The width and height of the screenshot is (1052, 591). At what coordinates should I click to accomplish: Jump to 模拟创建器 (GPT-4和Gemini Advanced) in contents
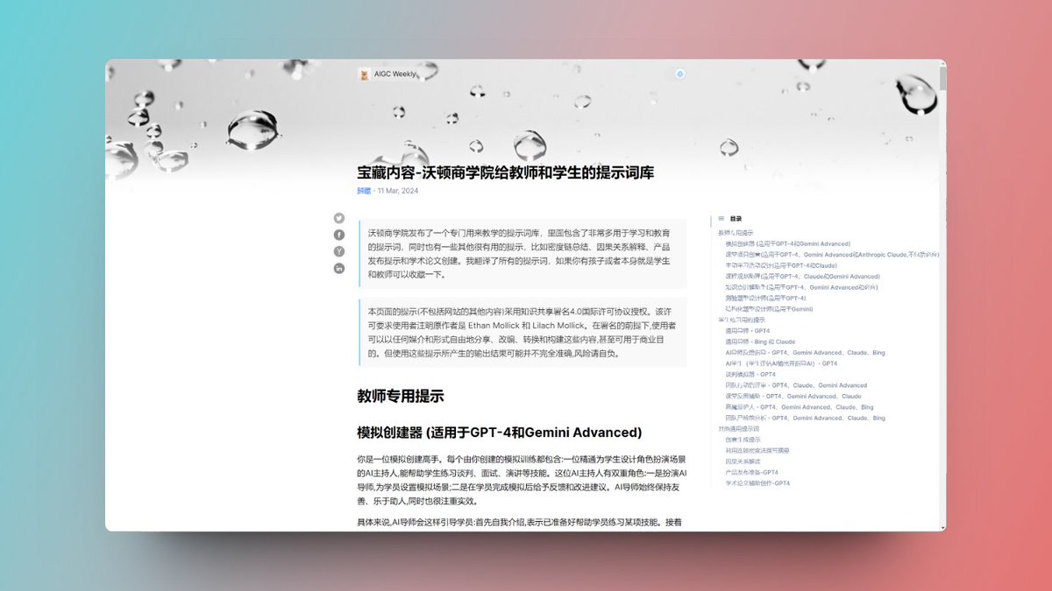pos(787,243)
